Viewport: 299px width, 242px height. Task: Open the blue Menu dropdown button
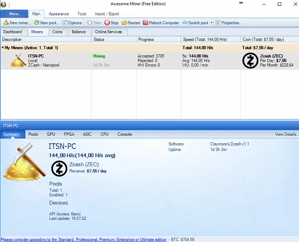point(14,14)
